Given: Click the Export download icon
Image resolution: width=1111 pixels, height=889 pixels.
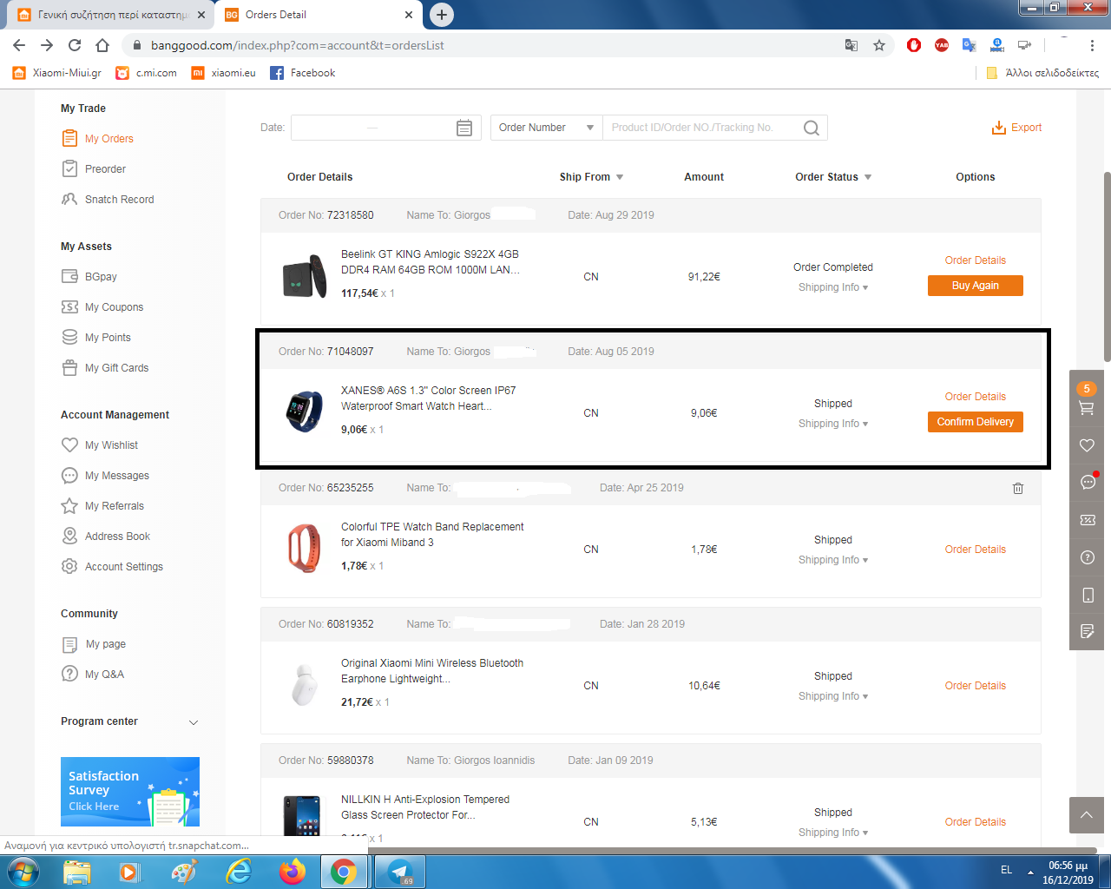Looking at the screenshot, I should [x=999, y=128].
